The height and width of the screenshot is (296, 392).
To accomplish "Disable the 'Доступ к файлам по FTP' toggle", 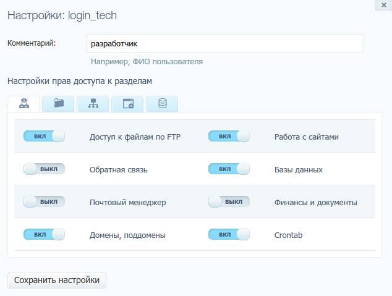I will 44,137.
